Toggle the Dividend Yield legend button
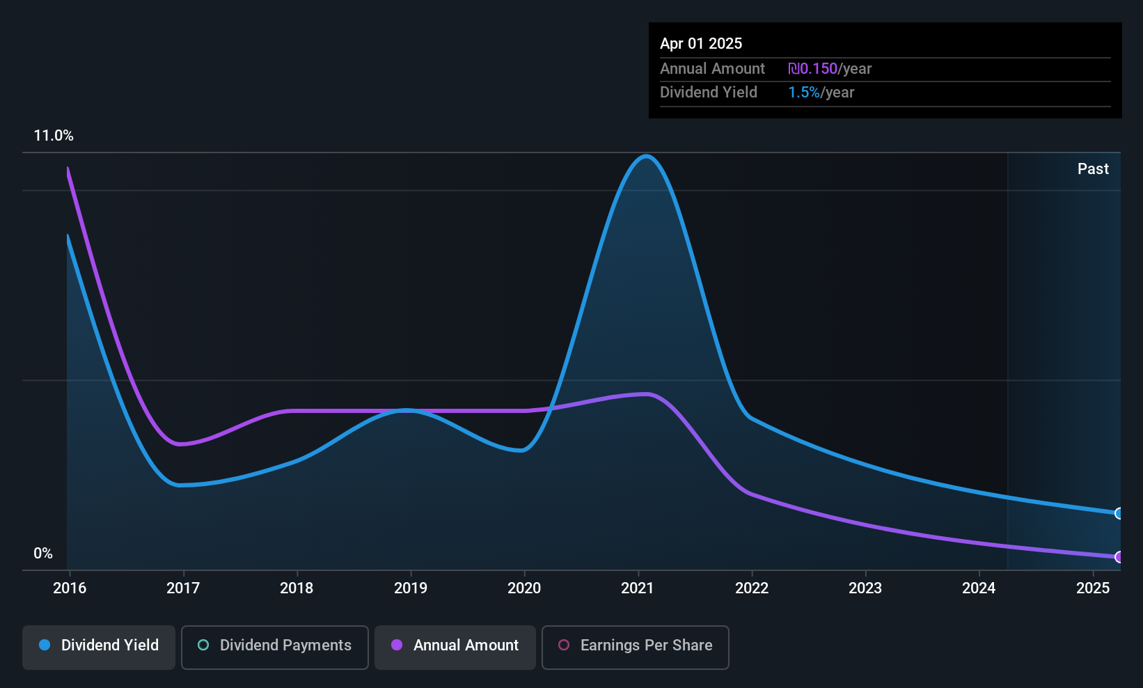 coord(99,647)
